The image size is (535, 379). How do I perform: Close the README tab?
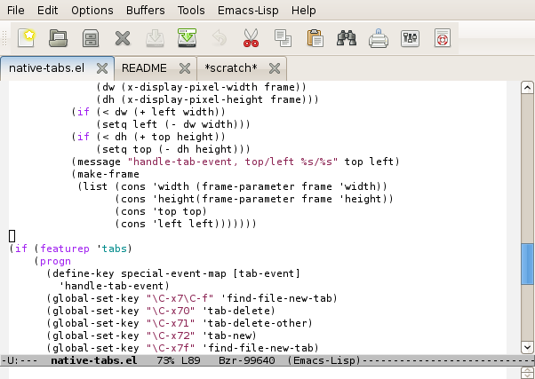[x=185, y=68]
